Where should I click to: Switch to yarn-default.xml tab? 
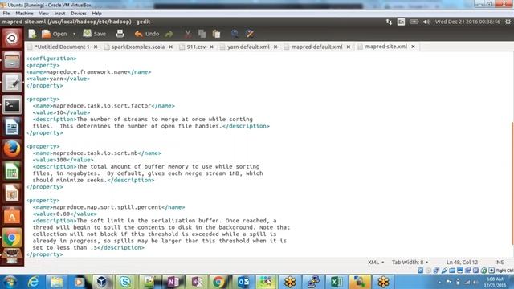(x=248, y=47)
